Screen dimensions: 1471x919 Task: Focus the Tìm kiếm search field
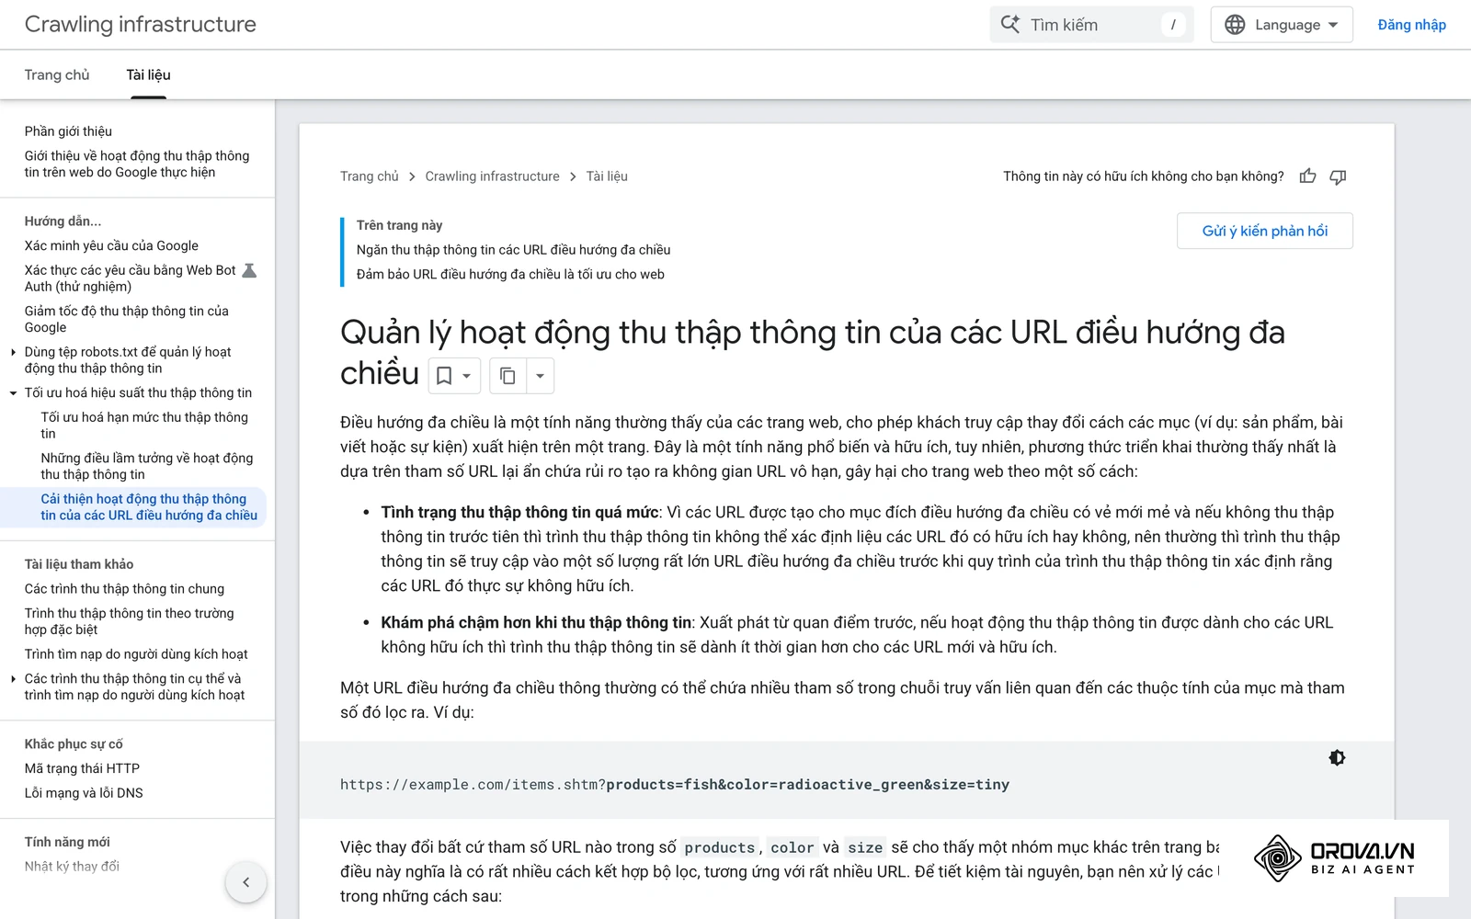1091,25
